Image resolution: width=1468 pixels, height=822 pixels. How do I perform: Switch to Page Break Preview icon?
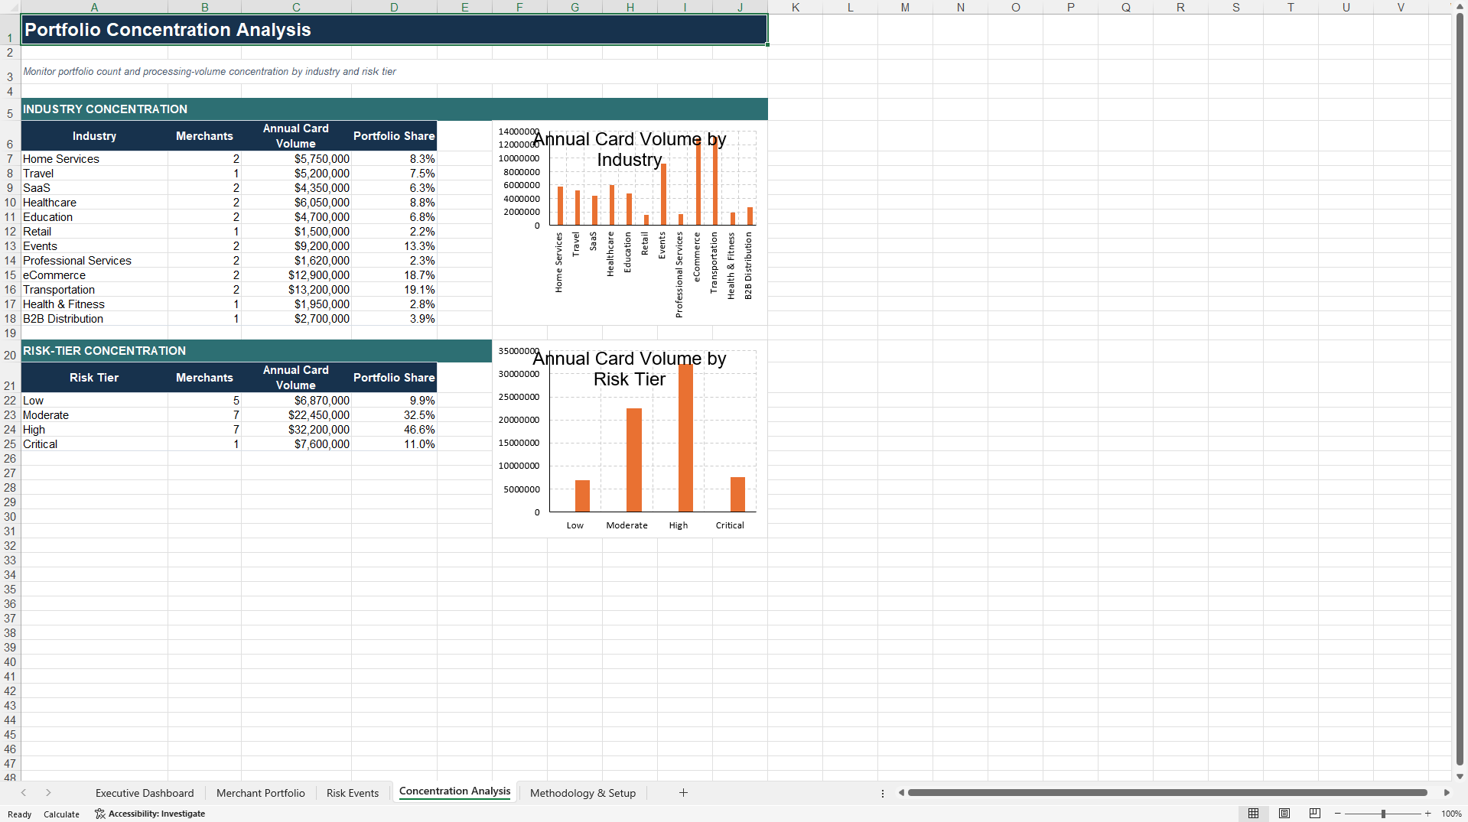(1315, 814)
